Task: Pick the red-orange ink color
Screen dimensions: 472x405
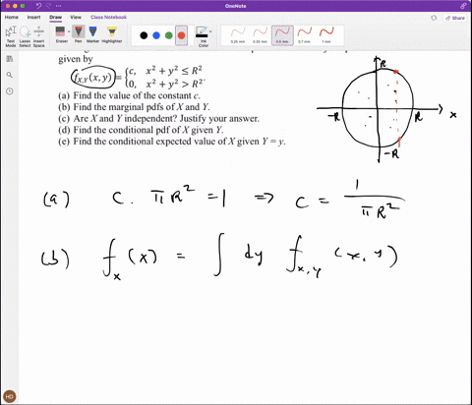Action: point(181,35)
